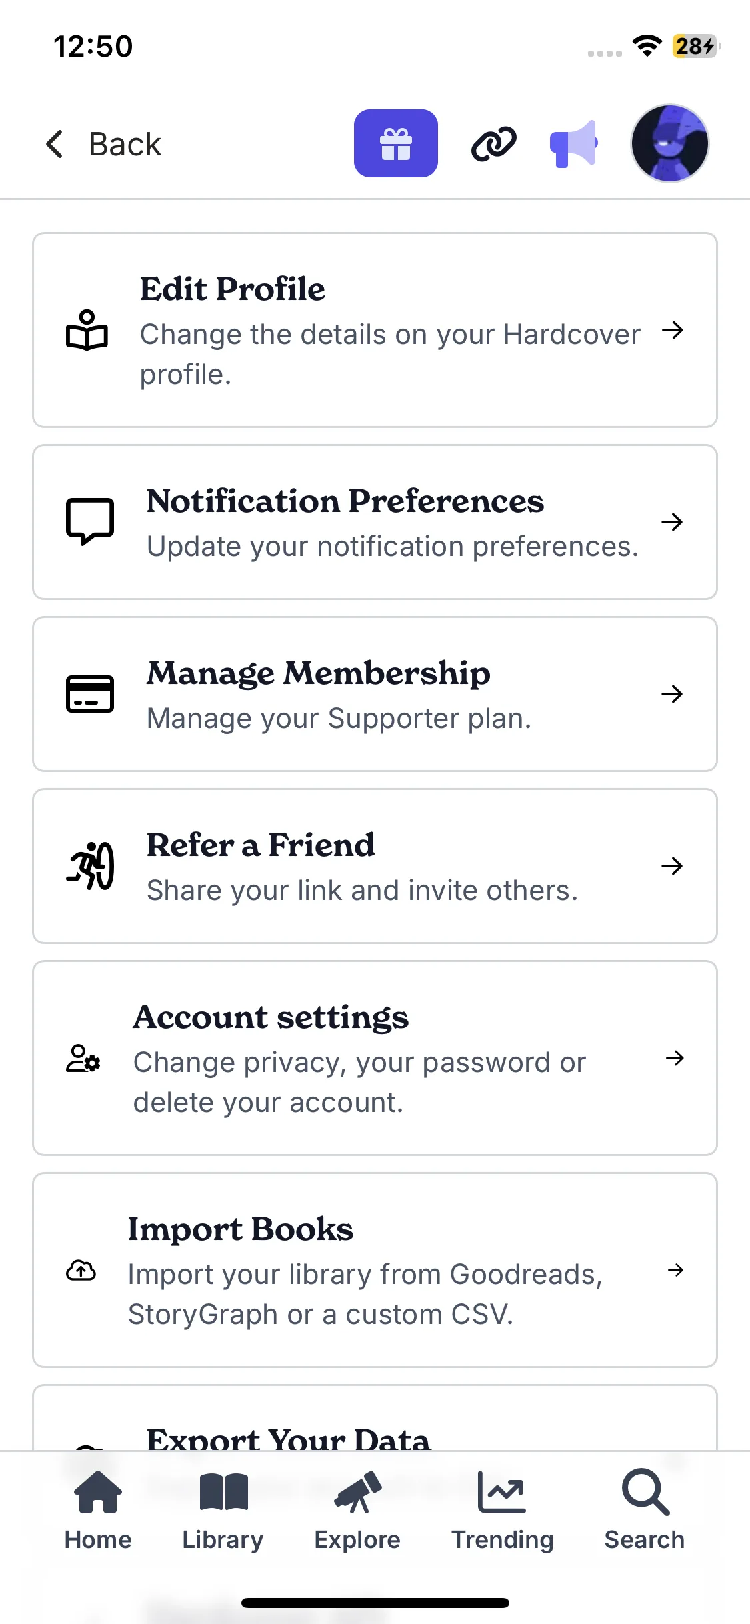
Task: Open the Search tab
Action: 644,1510
